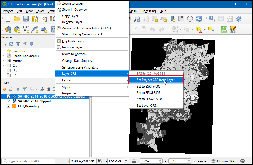This screenshot has height=165, width=253.
Task: Click the Save Project floppy disk icon
Action: [x=26, y=19]
